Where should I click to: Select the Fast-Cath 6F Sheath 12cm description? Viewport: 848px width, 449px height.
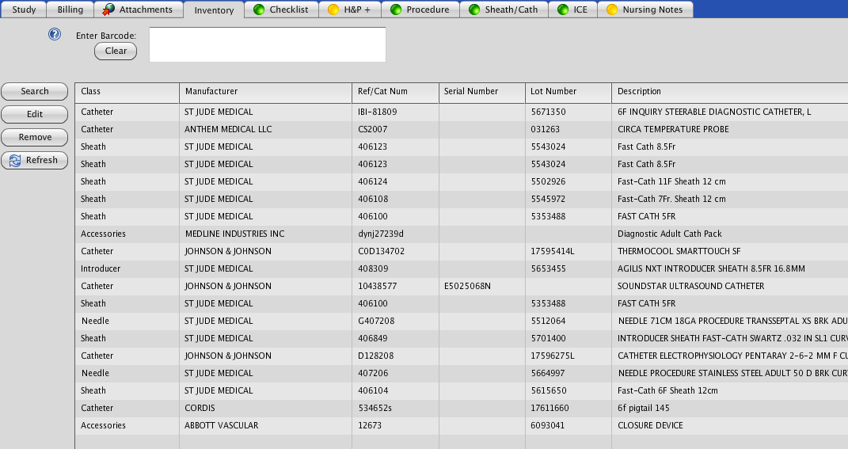point(729,390)
